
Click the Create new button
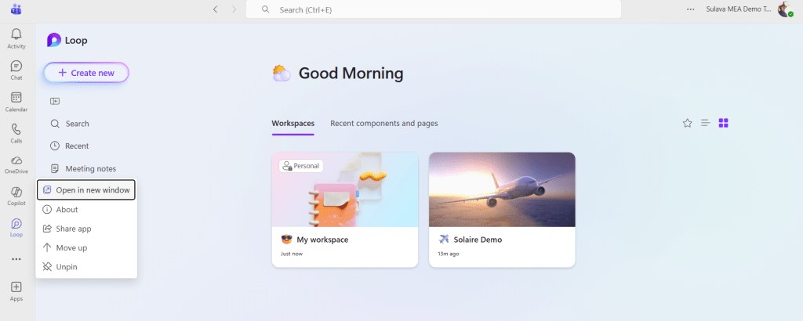pyautogui.click(x=86, y=73)
